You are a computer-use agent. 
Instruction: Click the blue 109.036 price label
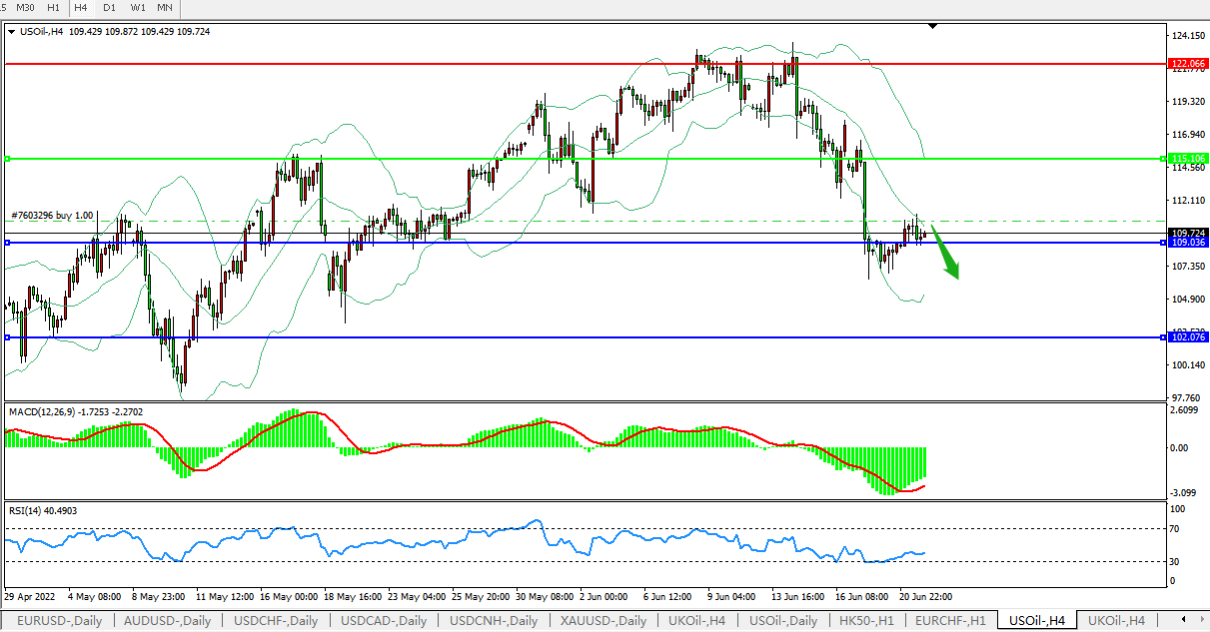pyautogui.click(x=1188, y=243)
